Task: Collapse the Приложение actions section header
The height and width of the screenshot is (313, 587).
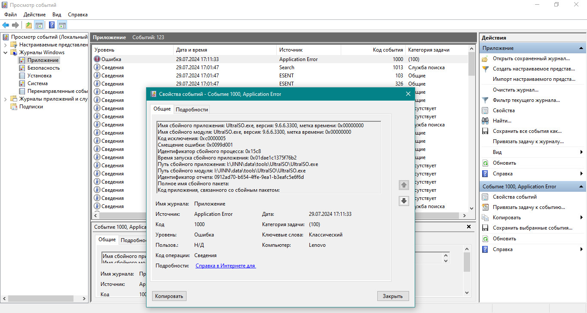Action: pos(581,48)
